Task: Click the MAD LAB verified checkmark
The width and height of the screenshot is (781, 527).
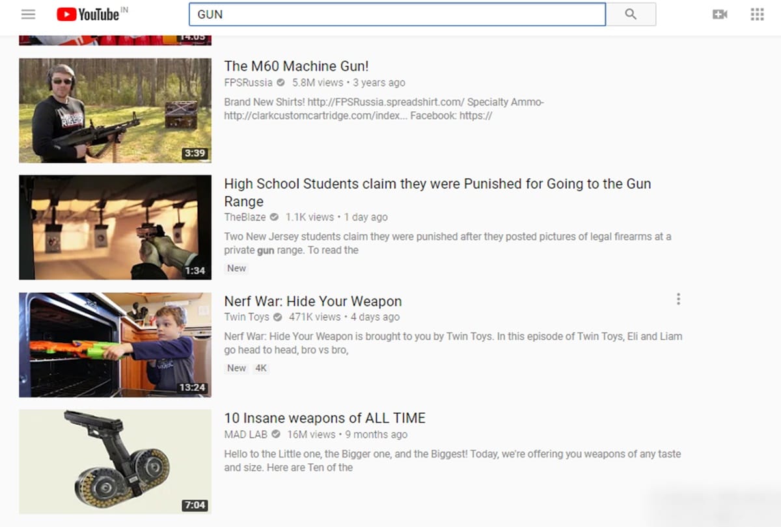Action: point(276,435)
